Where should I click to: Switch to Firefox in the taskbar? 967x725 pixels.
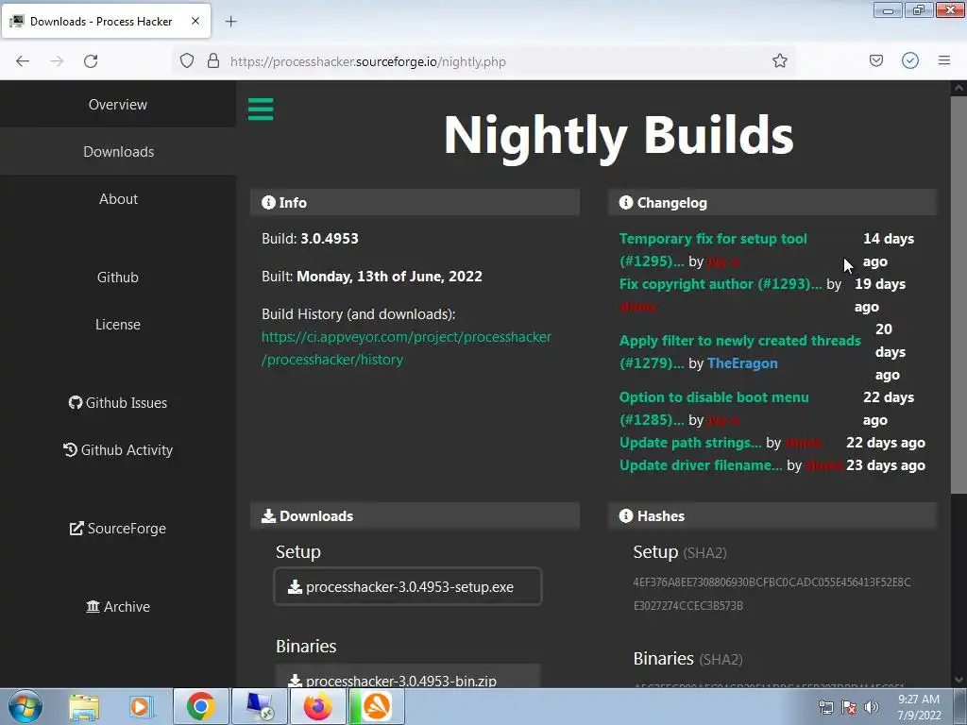(317, 706)
